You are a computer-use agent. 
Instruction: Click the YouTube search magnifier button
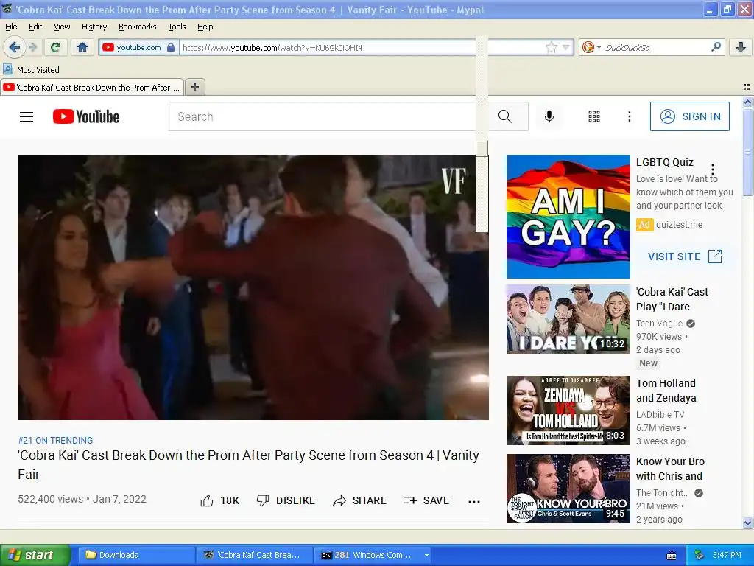(505, 116)
